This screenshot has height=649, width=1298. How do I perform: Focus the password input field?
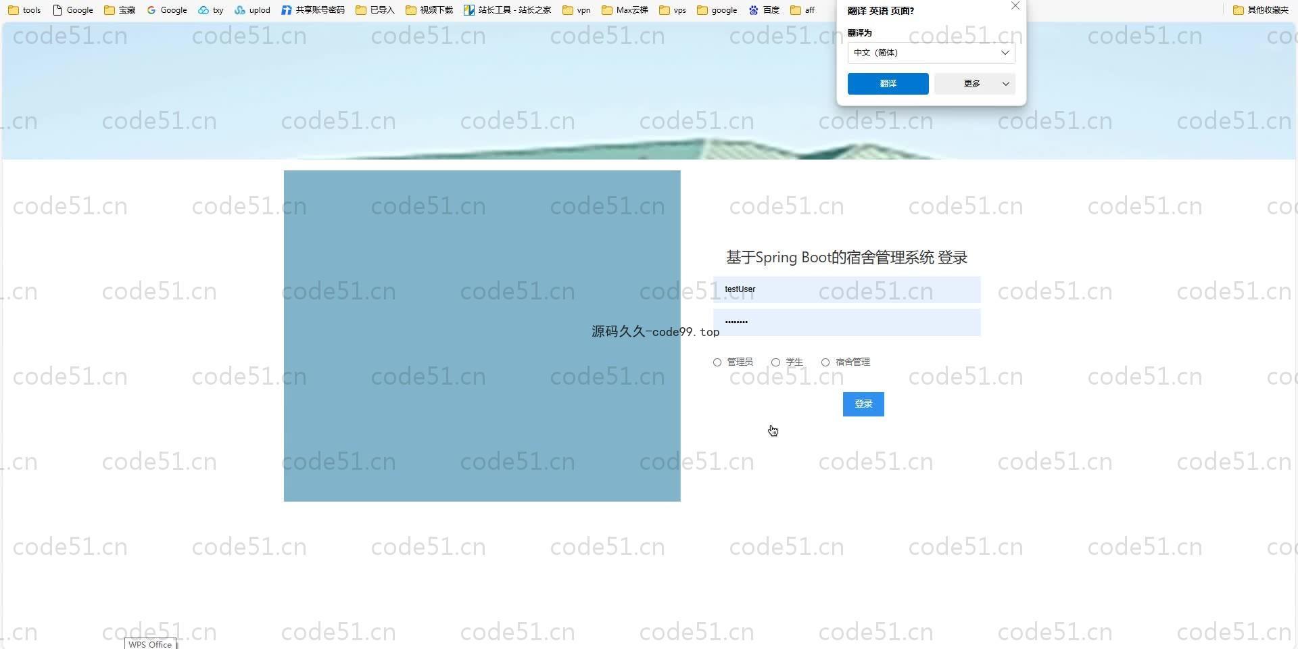(x=846, y=322)
